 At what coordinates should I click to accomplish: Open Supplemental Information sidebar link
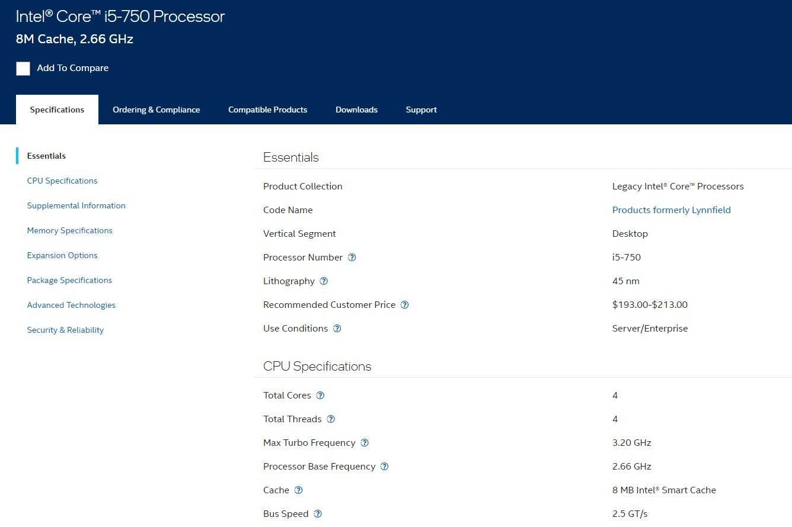(76, 205)
